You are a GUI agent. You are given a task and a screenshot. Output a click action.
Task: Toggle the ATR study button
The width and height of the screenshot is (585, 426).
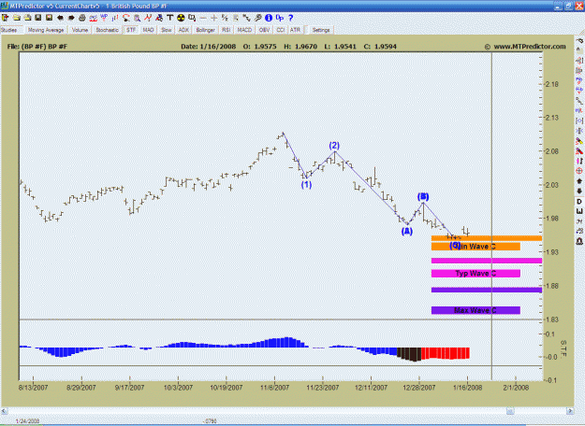295,30
